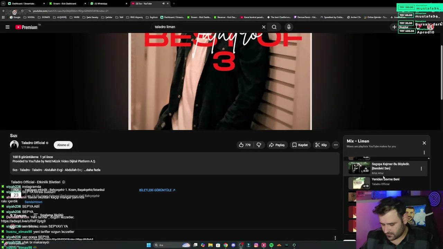Click the Paylaş share button
The image size is (443, 249).
tap(277, 145)
